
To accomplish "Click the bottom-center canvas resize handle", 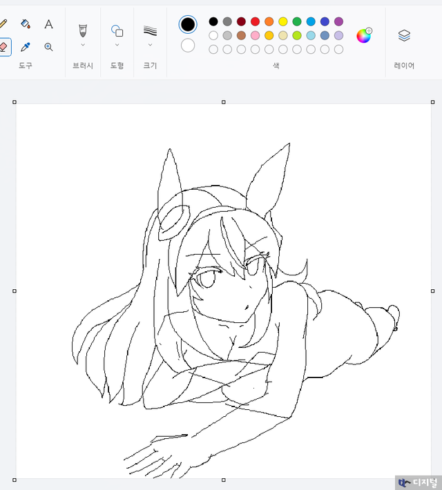I will pyautogui.click(x=223, y=480).
